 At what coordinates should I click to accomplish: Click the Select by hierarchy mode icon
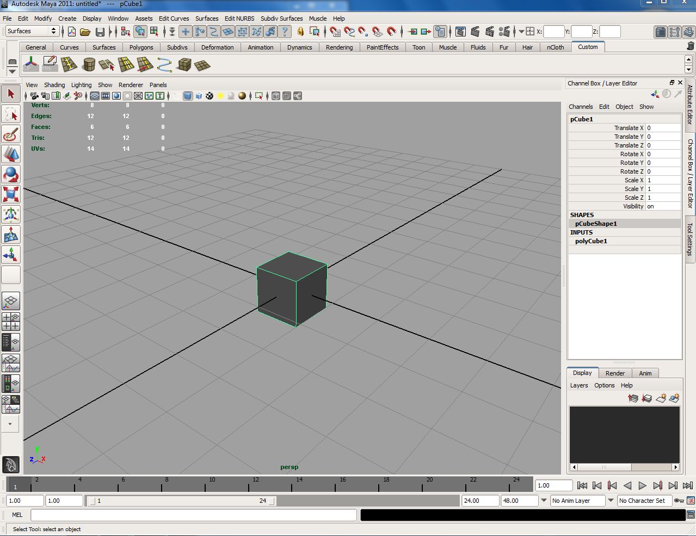(126, 32)
